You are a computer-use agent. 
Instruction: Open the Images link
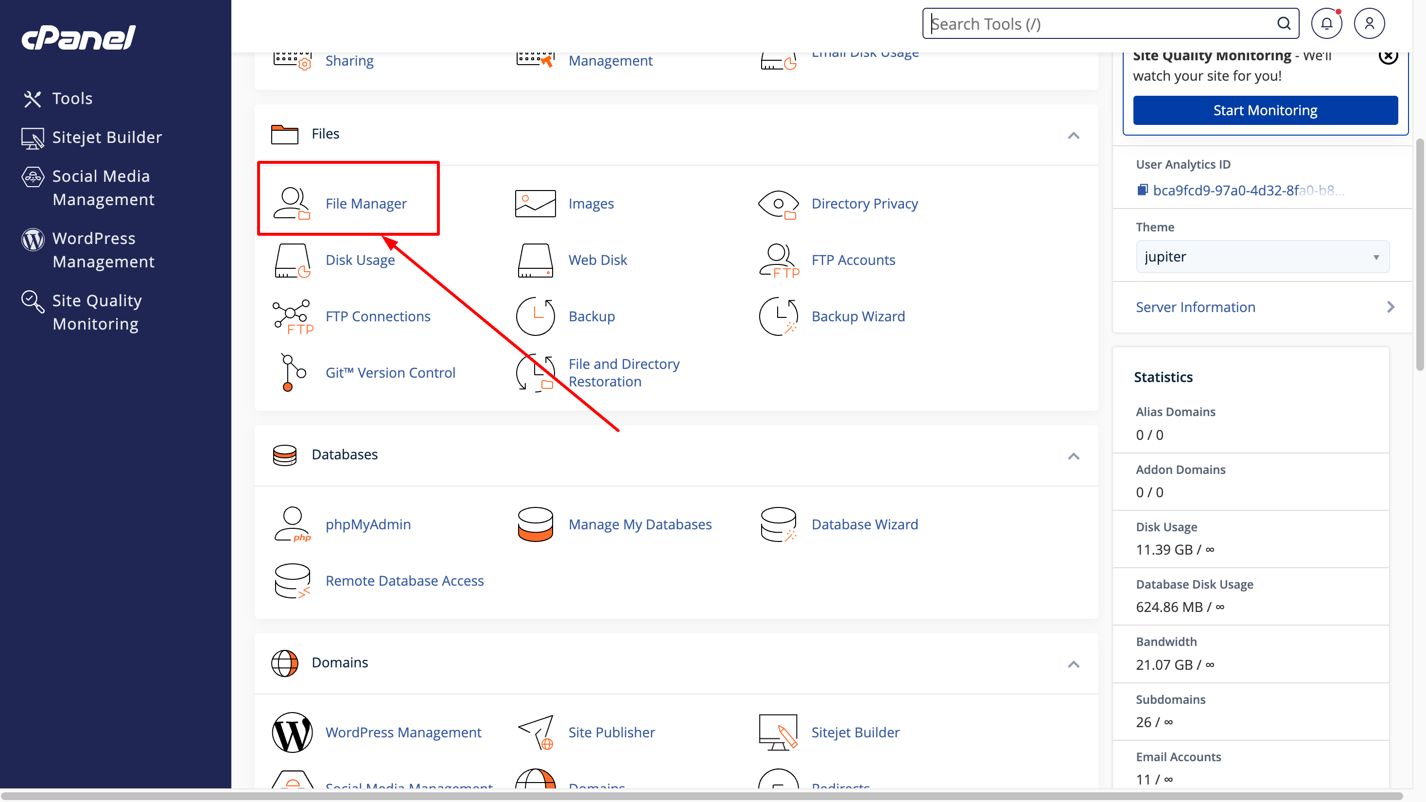pos(591,204)
